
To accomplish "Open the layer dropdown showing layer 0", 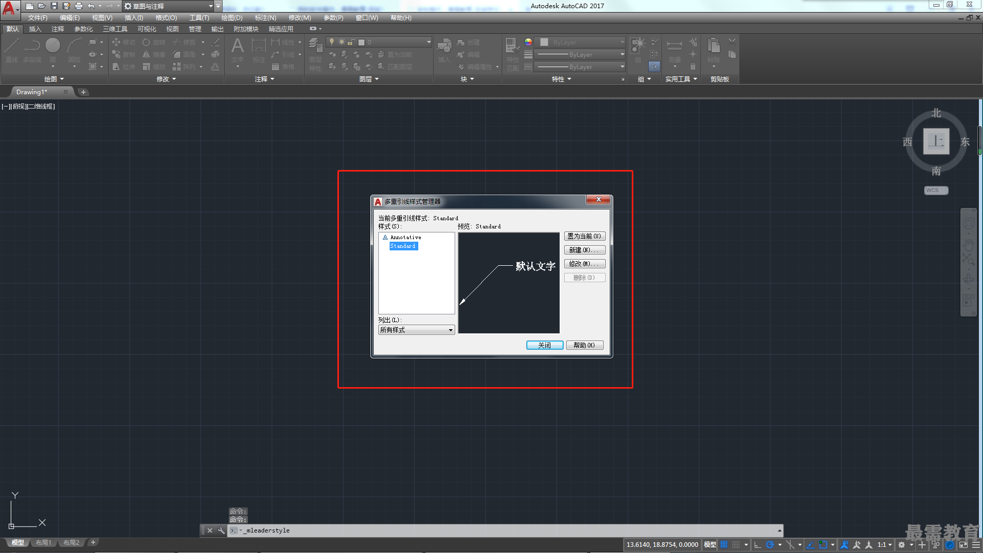I will coord(379,42).
